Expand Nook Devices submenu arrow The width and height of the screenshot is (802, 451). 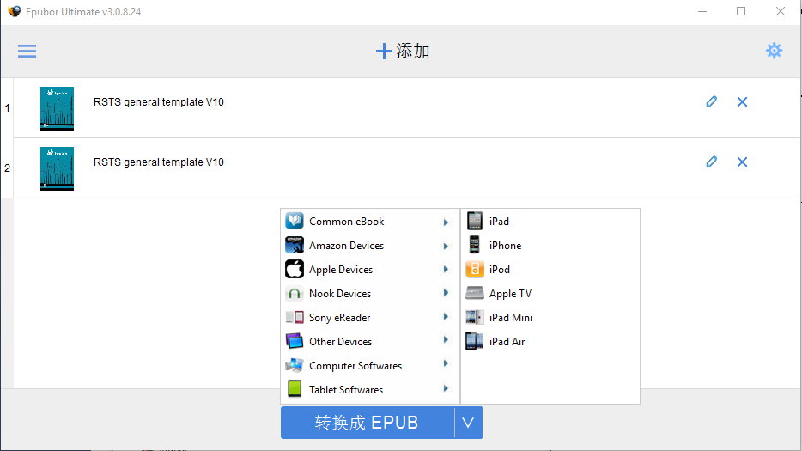446,293
